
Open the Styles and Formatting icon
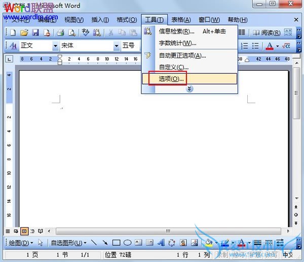(13, 46)
